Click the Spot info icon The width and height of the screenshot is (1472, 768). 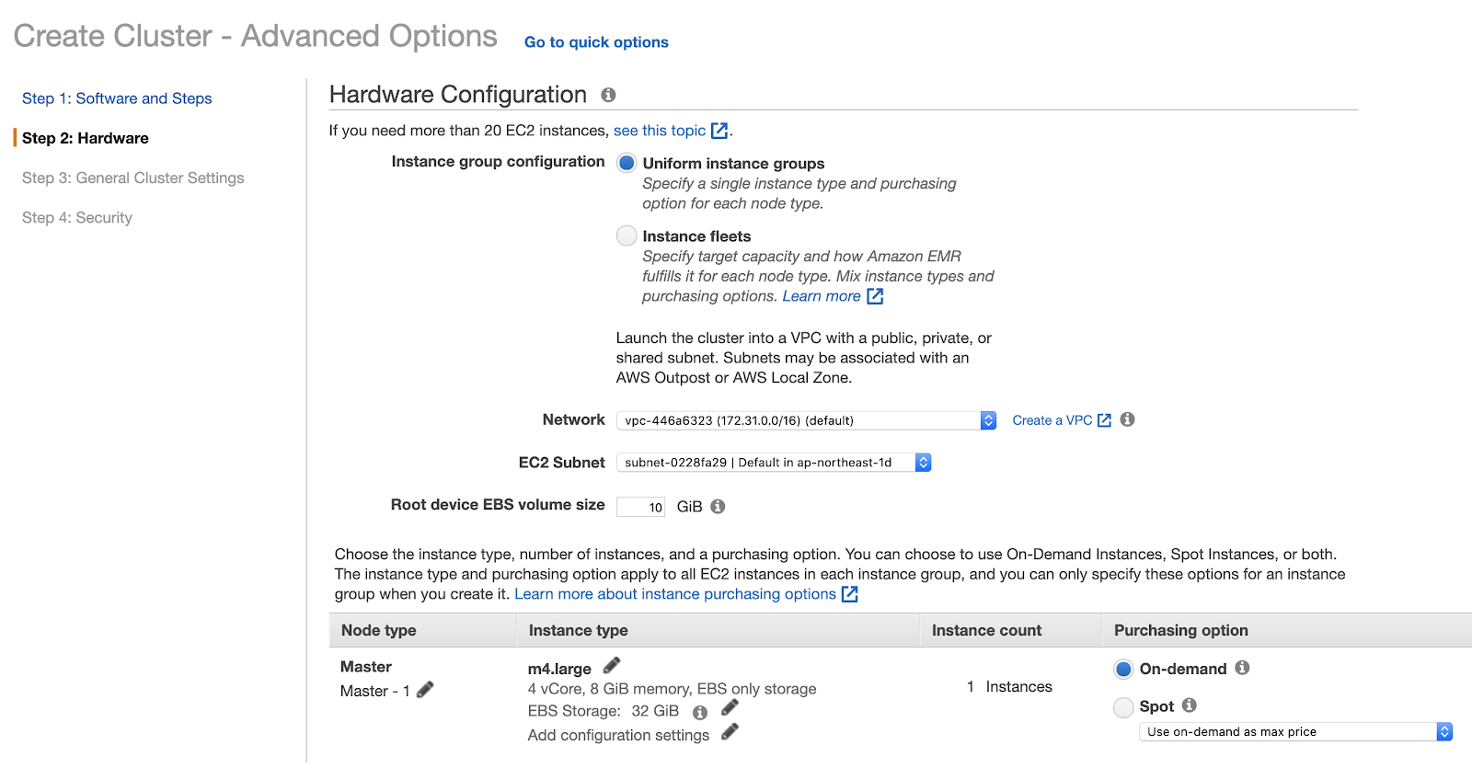click(1189, 705)
